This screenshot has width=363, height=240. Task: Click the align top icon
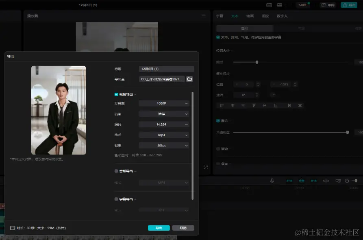(x=254, y=105)
